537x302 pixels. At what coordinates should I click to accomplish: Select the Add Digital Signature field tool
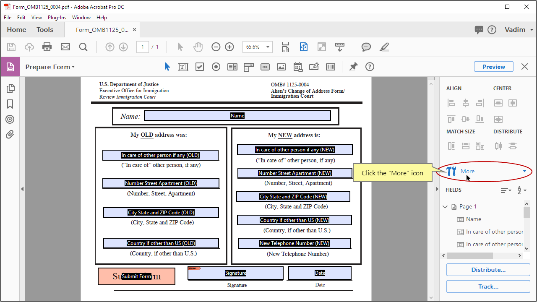pos(314,67)
